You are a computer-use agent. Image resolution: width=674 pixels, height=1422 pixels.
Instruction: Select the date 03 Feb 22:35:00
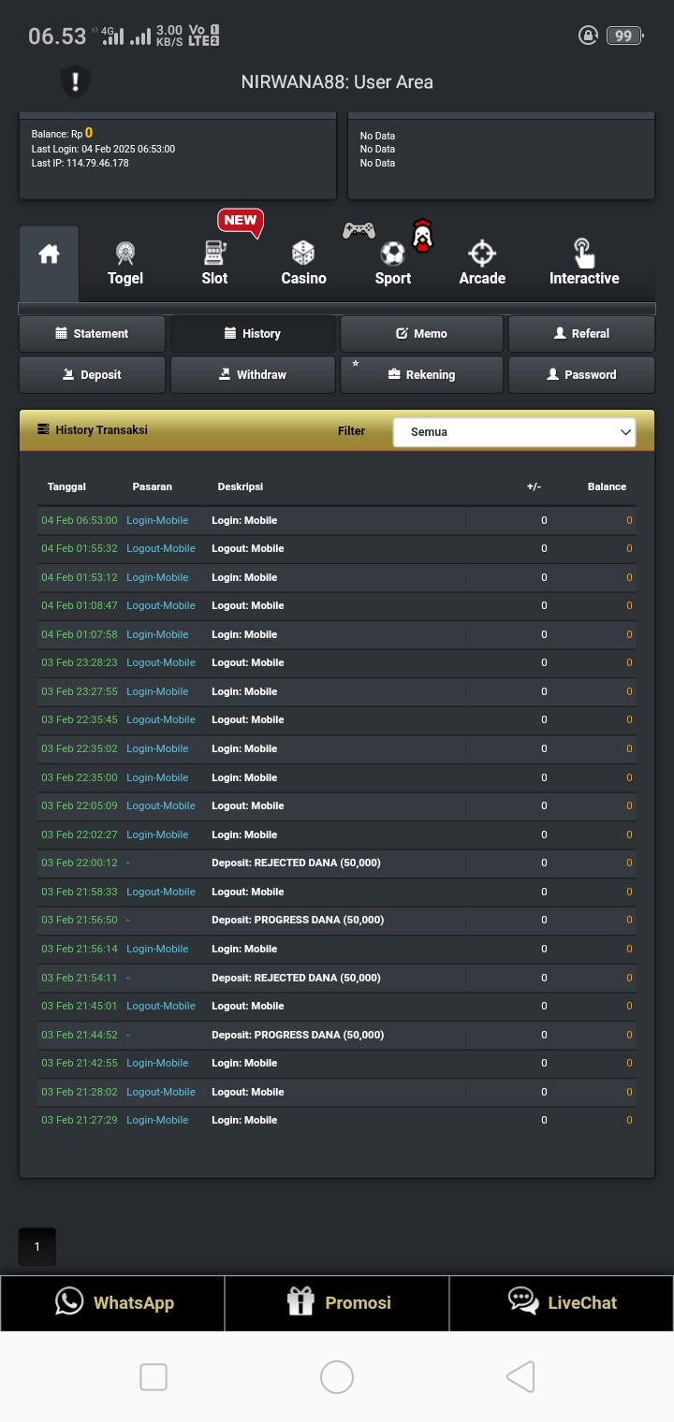(x=80, y=777)
